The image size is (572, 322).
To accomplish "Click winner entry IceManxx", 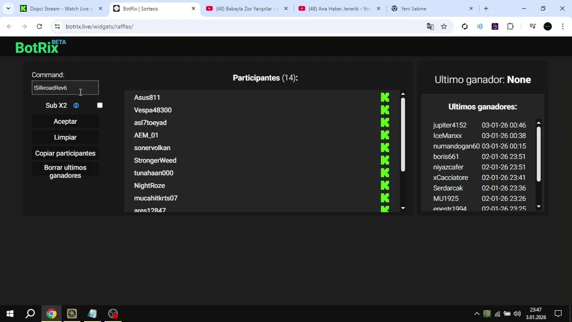I will (x=479, y=136).
